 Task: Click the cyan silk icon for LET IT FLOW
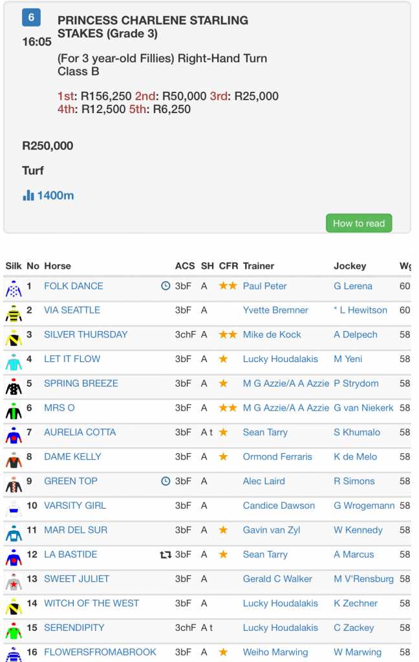pyautogui.click(x=14, y=360)
